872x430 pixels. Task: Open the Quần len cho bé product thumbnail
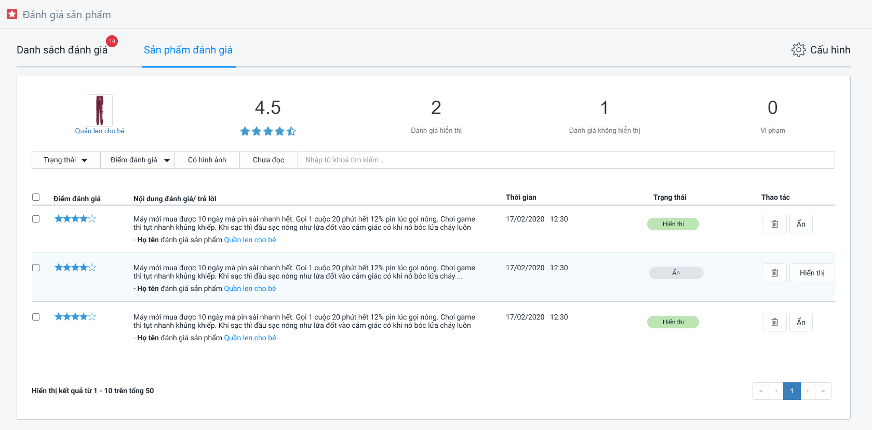point(100,110)
